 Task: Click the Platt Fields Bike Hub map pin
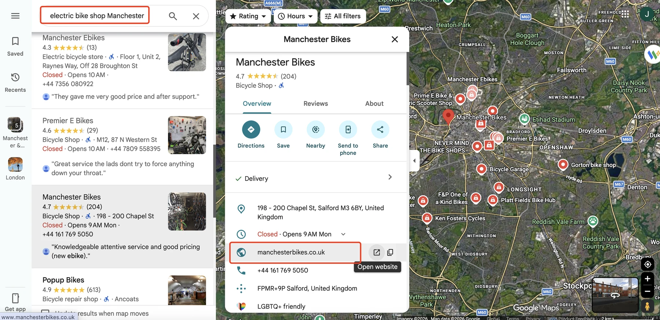493,200
